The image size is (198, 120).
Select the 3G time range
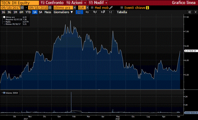[9, 12]
